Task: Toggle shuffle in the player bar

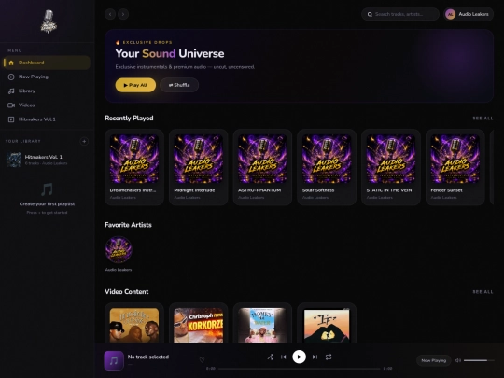Action: [x=271, y=357]
